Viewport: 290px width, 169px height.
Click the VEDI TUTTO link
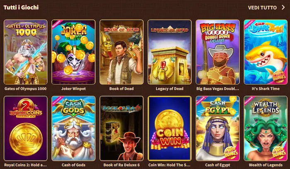[262, 7]
